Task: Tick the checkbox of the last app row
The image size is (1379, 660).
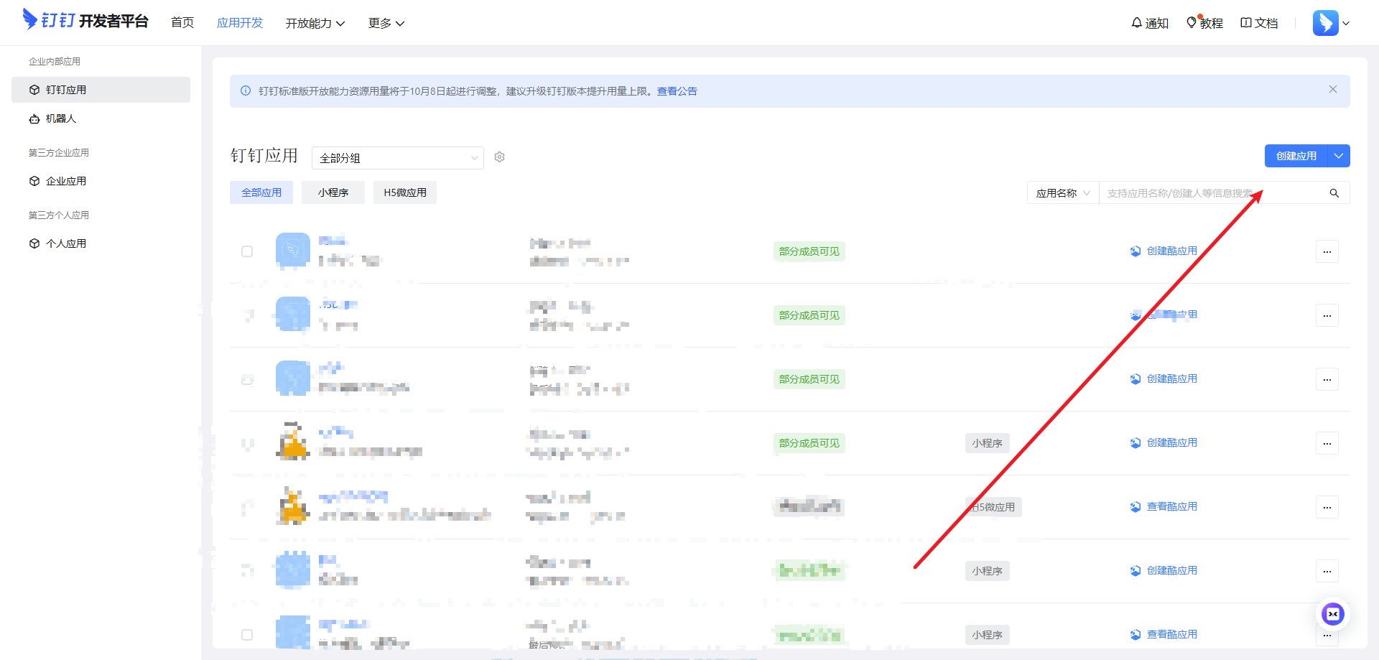Action: pyautogui.click(x=247, y=635)
